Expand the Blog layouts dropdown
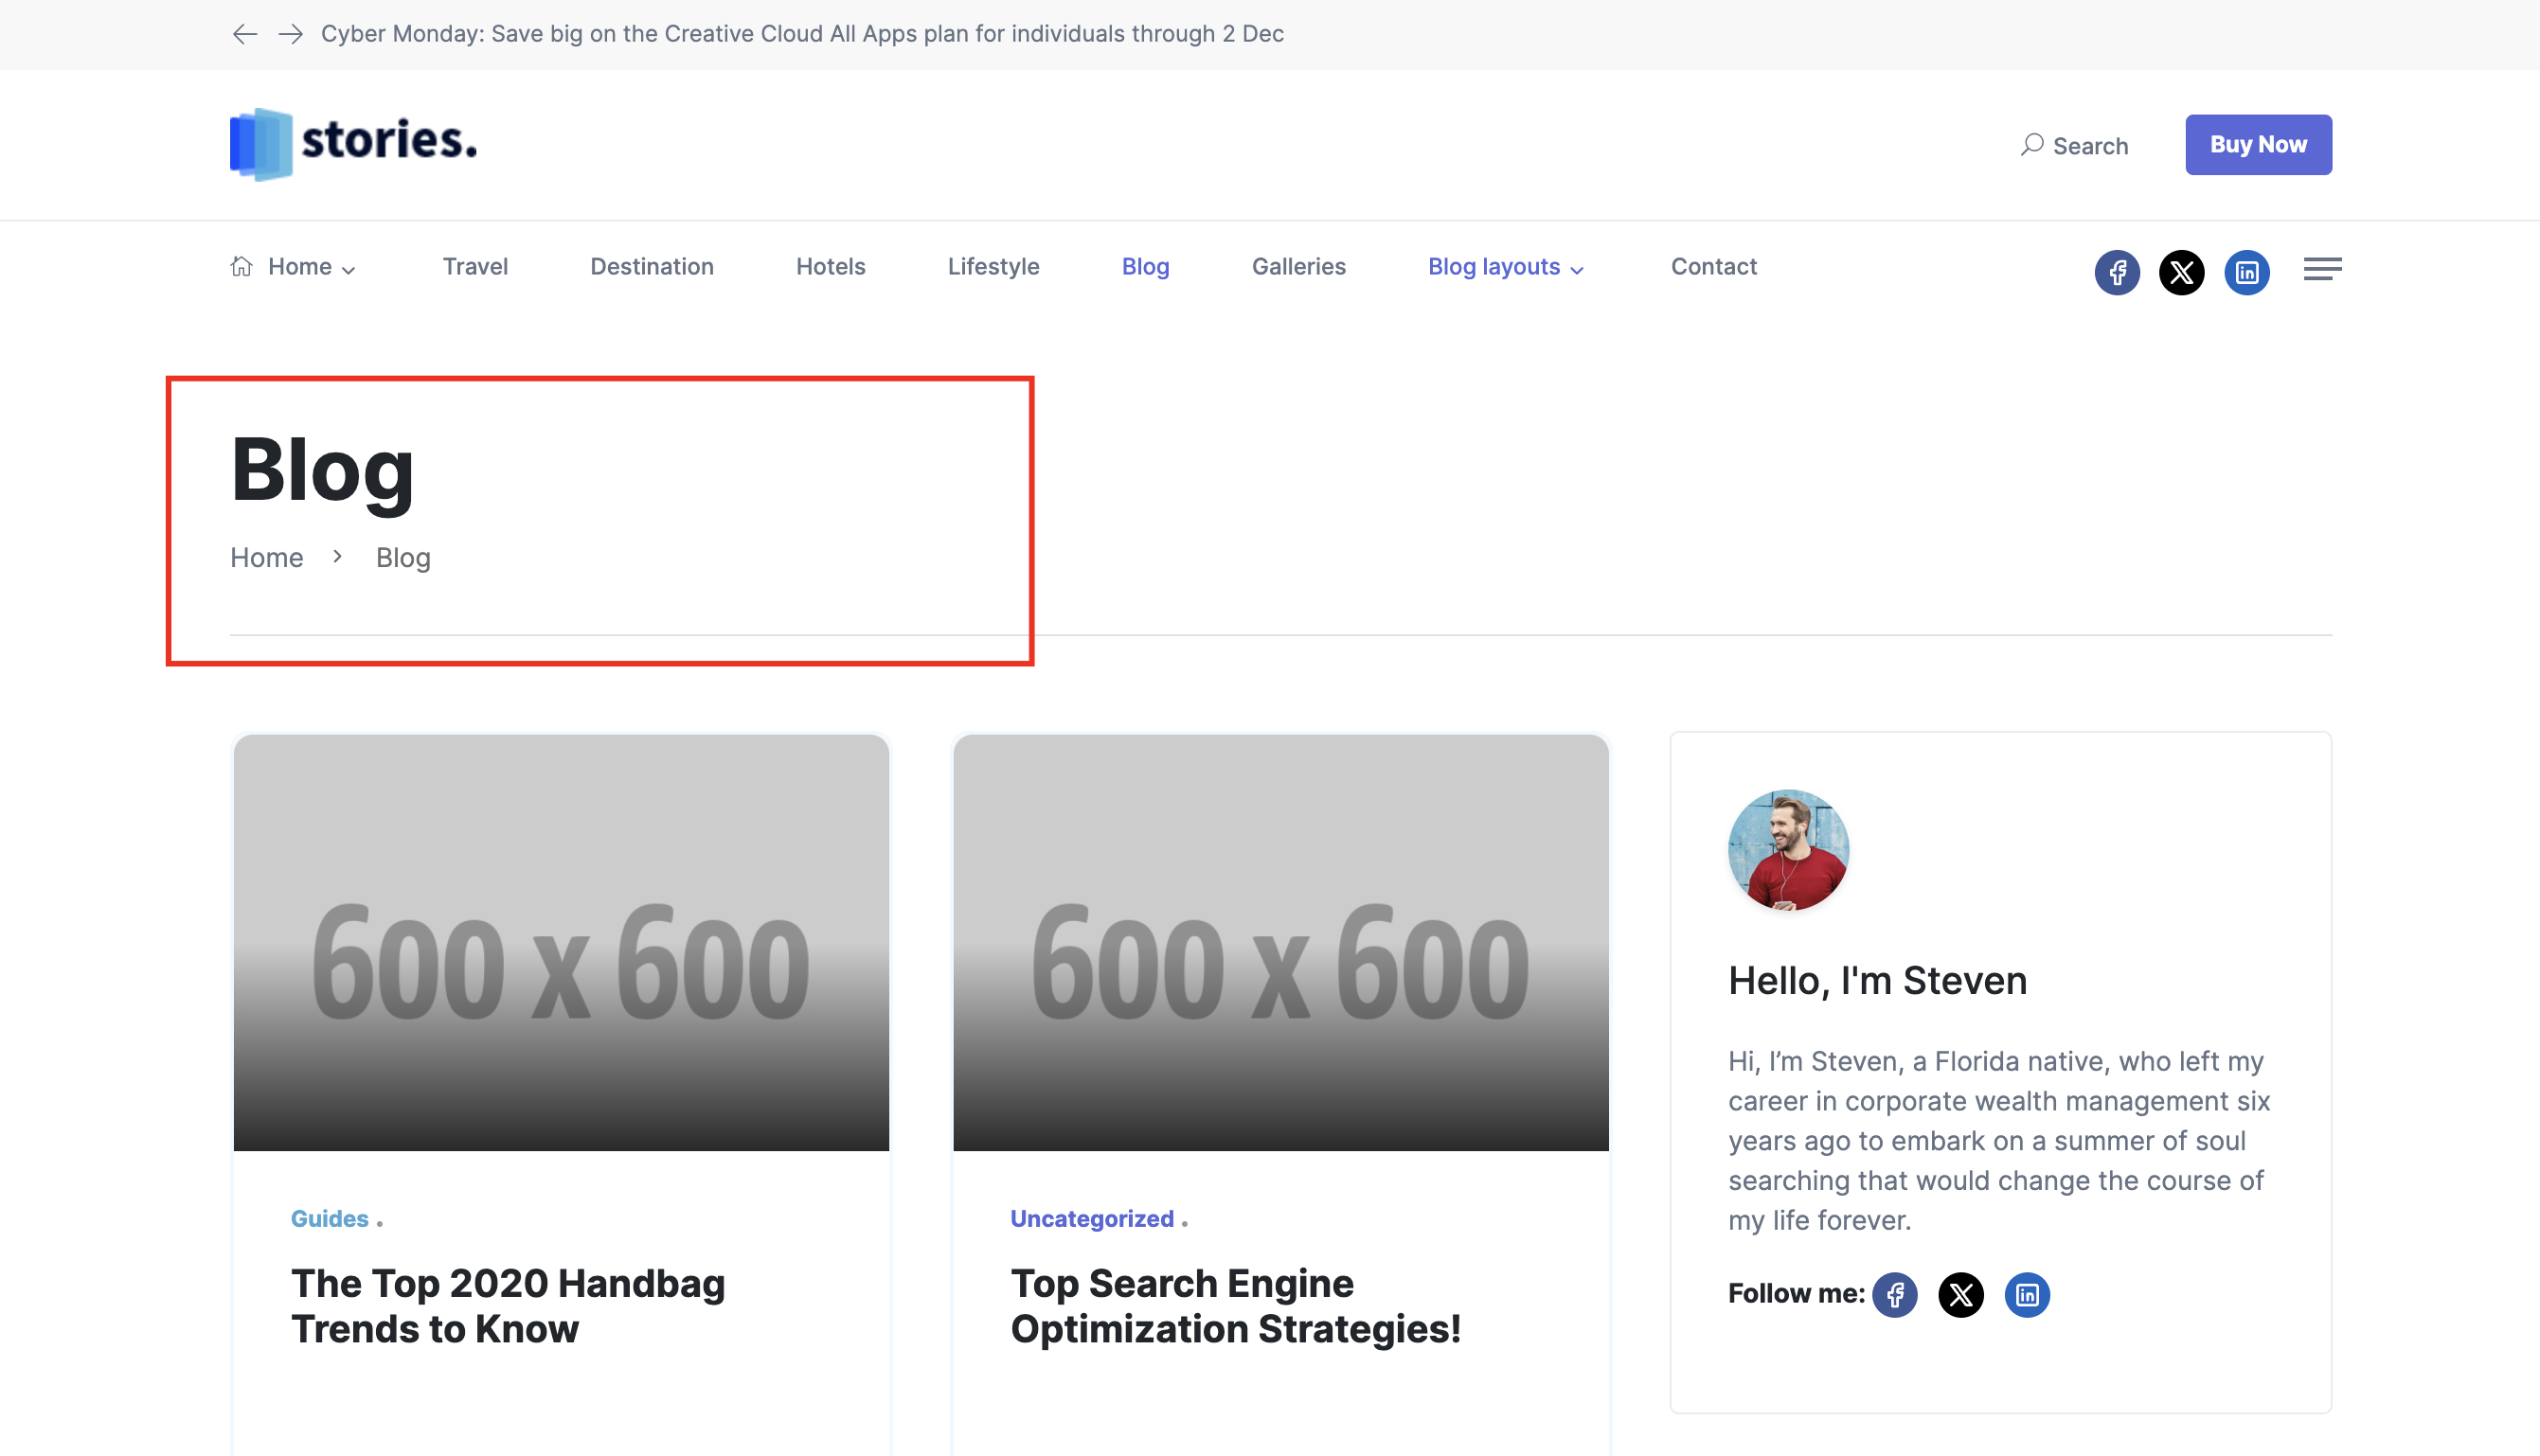The width and height of the screenshot is (2540, 1456). tap(1506, 267)
